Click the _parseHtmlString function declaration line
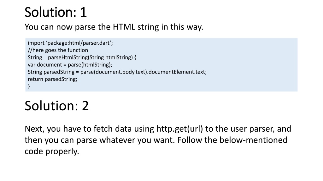Image resolution: width=323 pixels, height=181 pixels. tap(82, 58)
